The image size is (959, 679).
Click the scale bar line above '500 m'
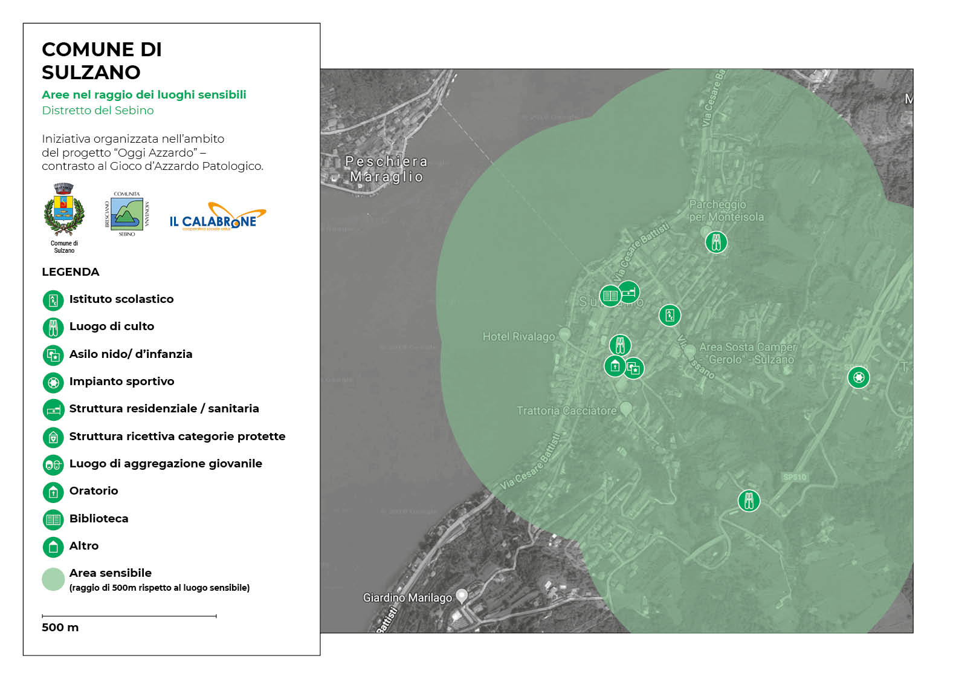[x=129, y=616]
